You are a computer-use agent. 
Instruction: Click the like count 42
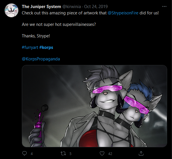point(110,154)
